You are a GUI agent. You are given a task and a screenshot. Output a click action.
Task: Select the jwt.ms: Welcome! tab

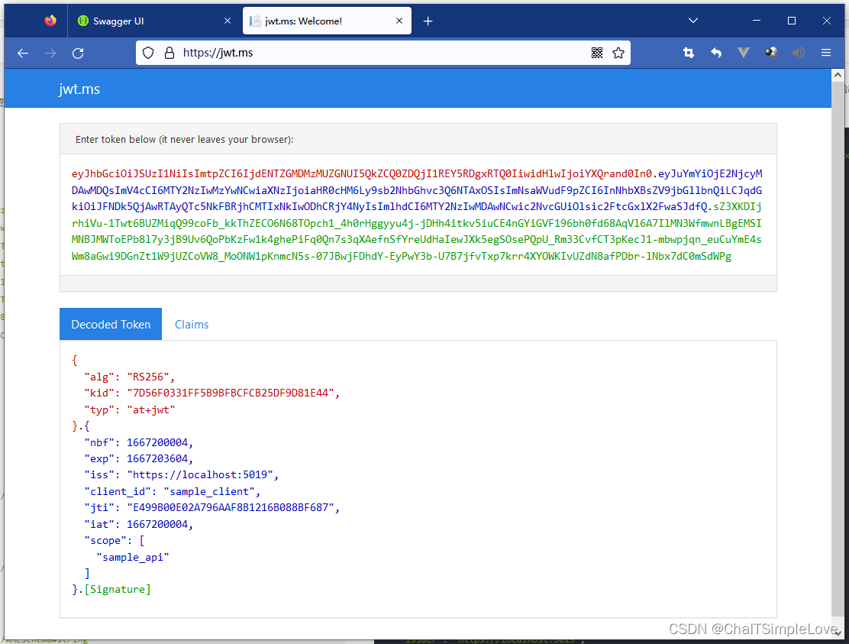(327, 21)
